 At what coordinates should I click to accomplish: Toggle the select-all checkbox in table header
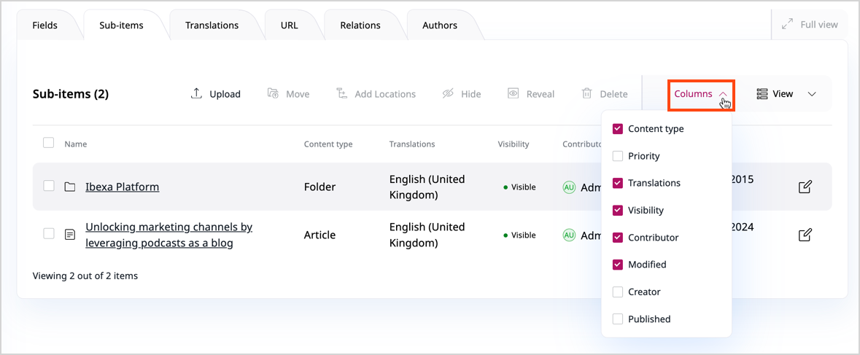click(x=49, y=143)
